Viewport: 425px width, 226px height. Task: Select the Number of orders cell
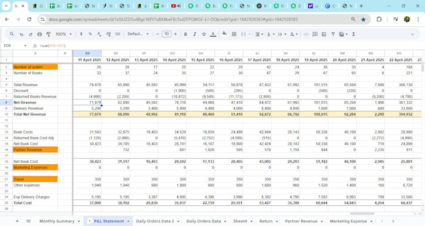[x=35, y=67]
